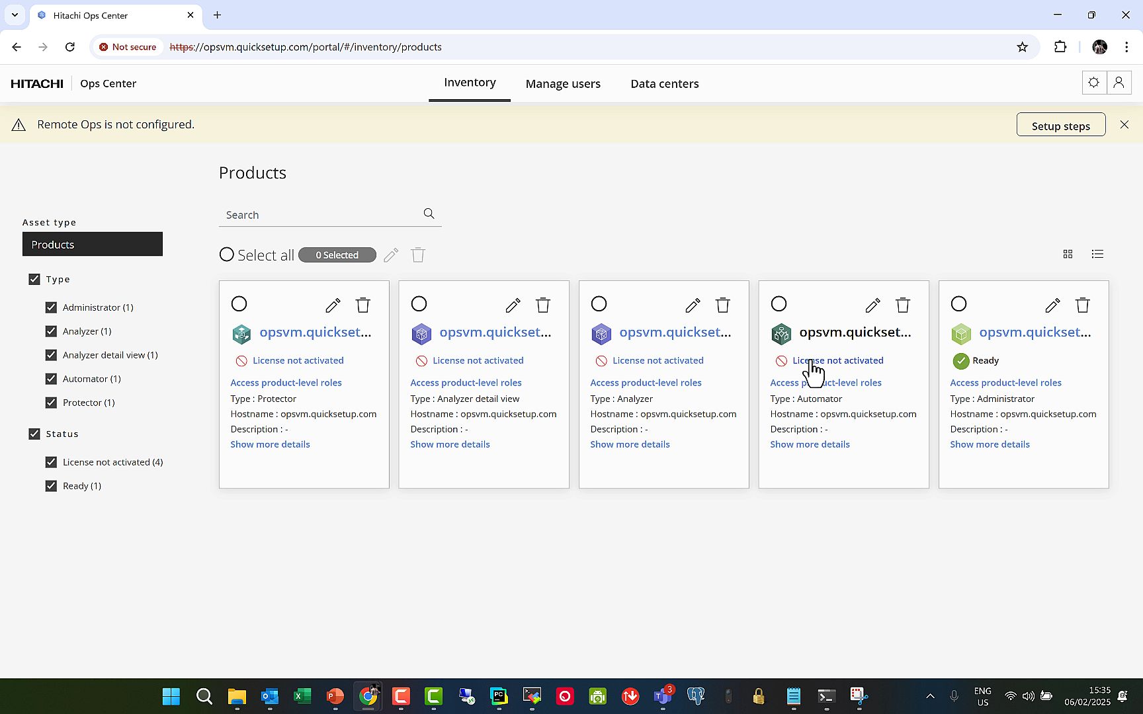The image size is (1143, 714).
Task: Open the theme settings sun icon
Action: pyautogui.click(x=1094, y=83)
